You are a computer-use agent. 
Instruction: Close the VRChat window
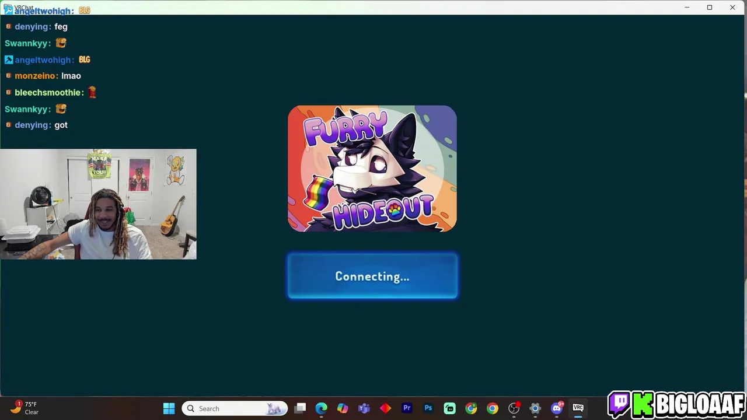(x=732, y=8)
